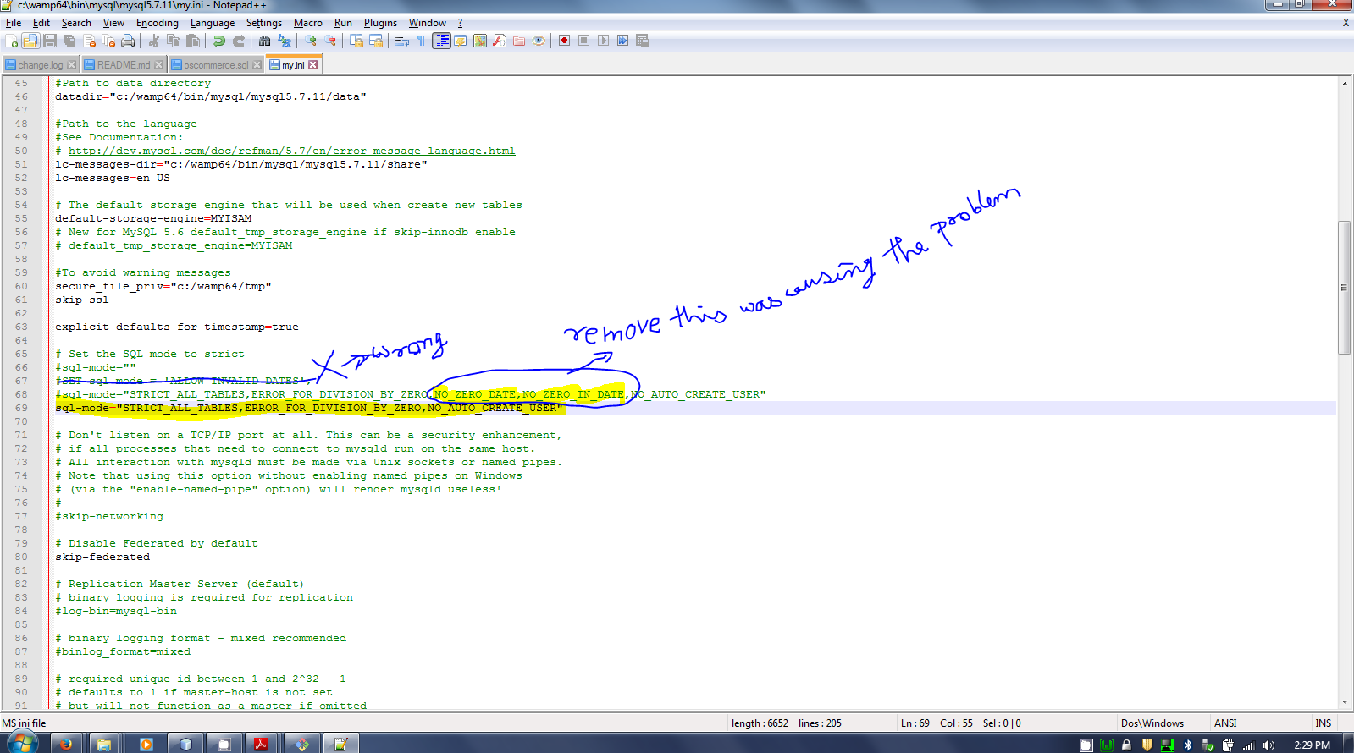The image size is (1354, 753).
Task: Open the Windows Start menu
Action: pos(23,743)
